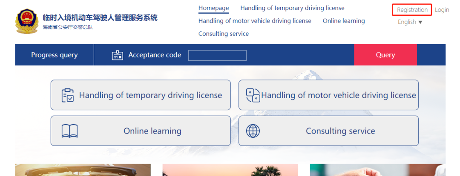Viewport: 460px width, 176px height.
Task: Click the Login link
Action: tap(442, 10)
